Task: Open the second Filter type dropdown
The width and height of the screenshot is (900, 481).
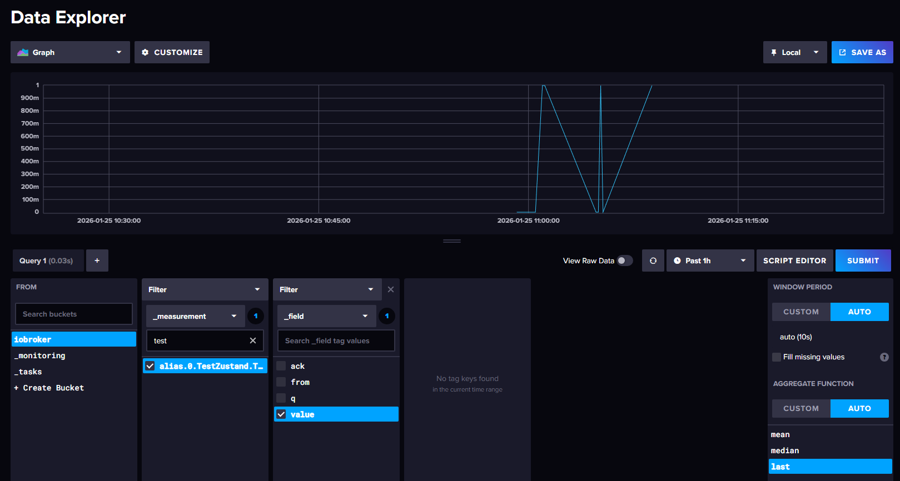Action: (327, 289)
